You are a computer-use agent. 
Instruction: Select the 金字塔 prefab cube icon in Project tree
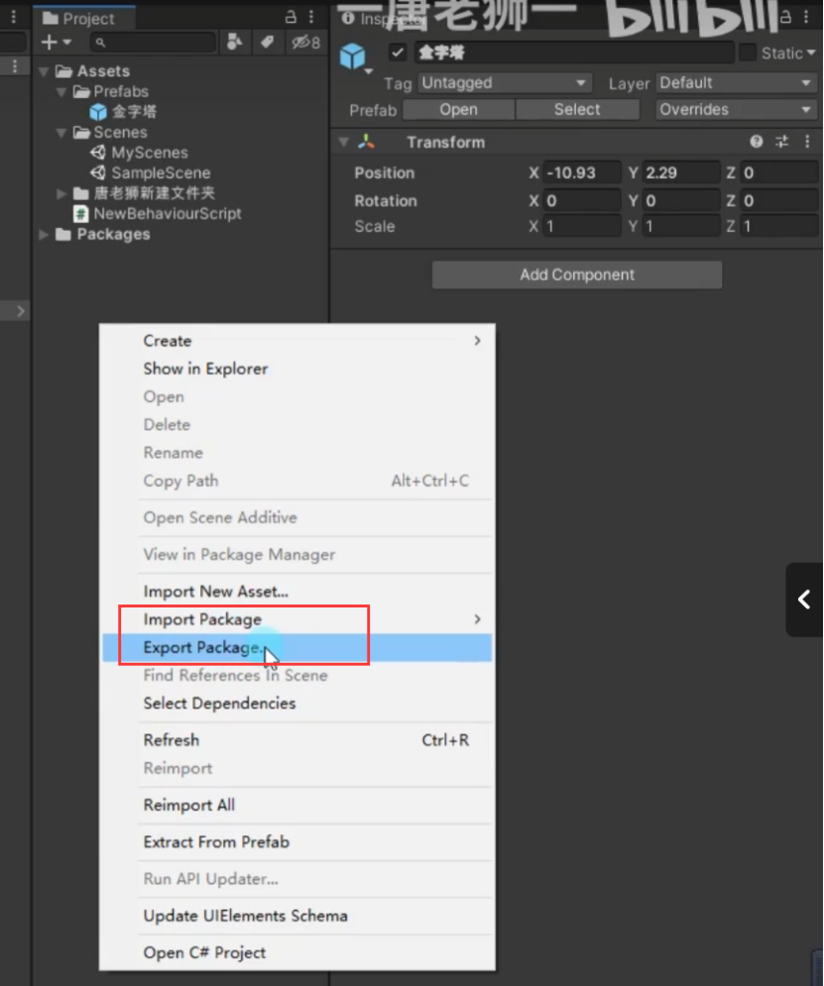coord(98,112)
